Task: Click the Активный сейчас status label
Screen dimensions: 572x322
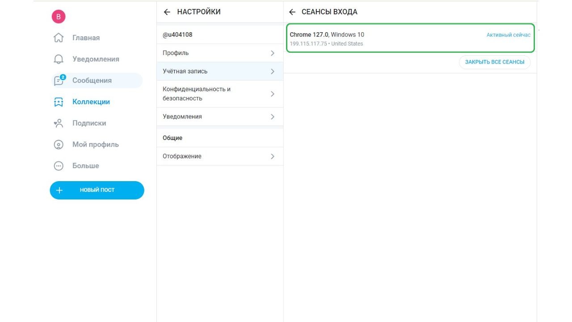Action: click(509, 35)
